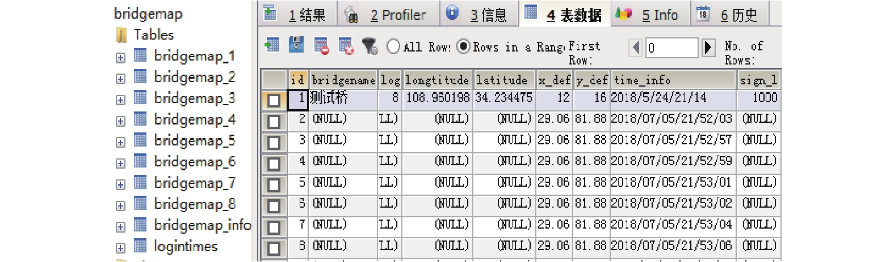Expand the bridgemap_5 table node

[120, 142]
